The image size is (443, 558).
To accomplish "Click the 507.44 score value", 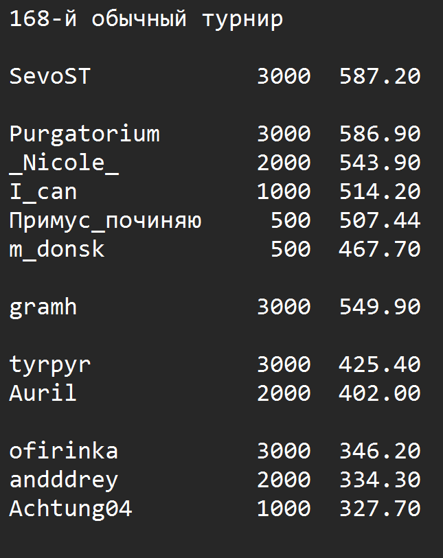I will 380,220.
